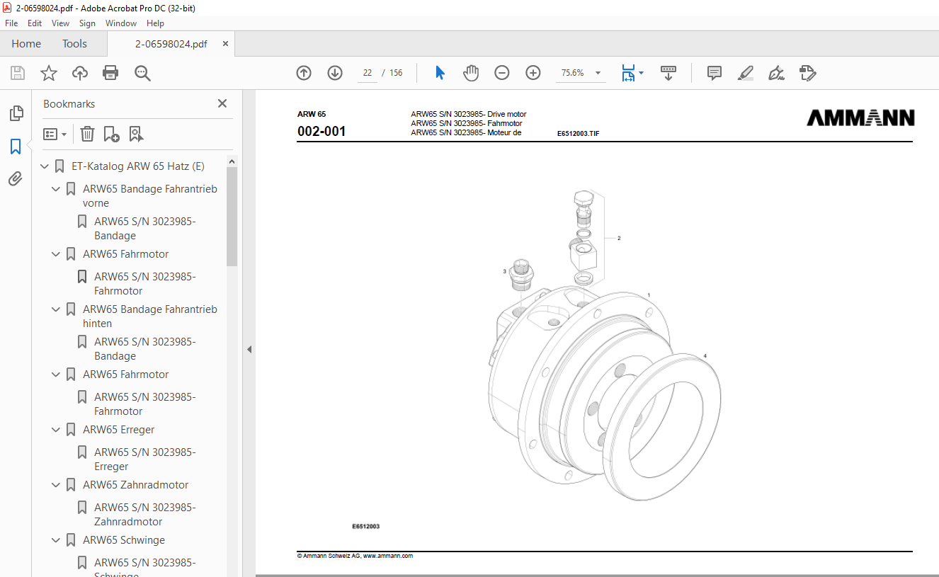Close the Bookmarks panel

click(x=222, y=103)
